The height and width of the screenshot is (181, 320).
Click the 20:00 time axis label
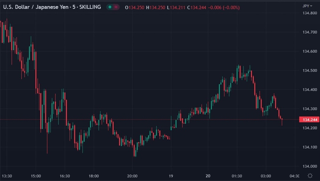[x=132, y=176]
